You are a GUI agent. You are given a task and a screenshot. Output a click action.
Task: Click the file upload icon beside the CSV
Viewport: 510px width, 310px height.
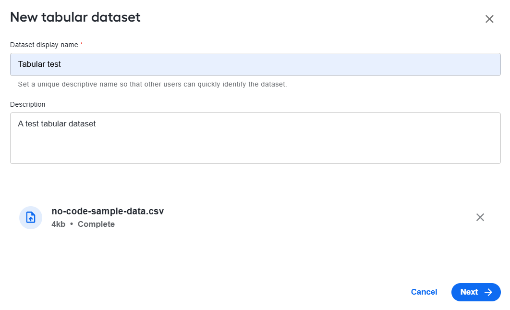coord(31,218)
